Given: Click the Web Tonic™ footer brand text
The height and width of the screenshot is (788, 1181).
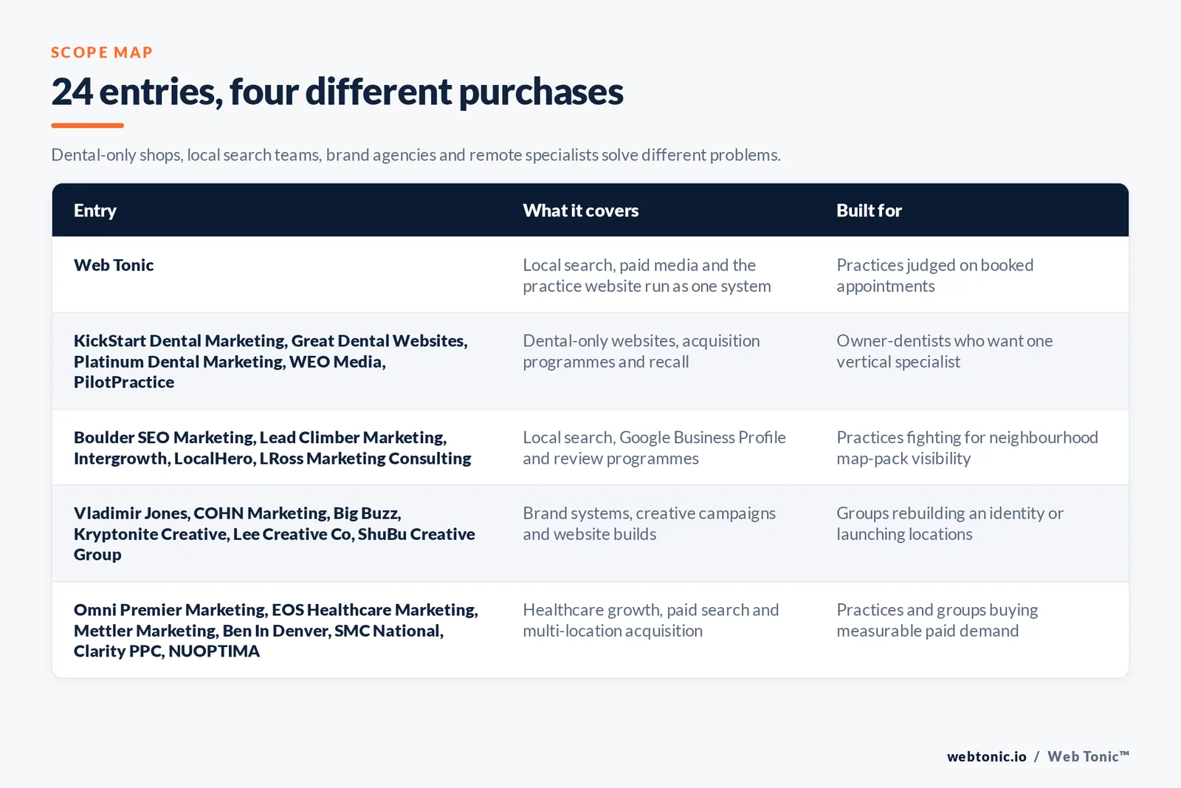Looking at the screenshot, I should 1088,756.
